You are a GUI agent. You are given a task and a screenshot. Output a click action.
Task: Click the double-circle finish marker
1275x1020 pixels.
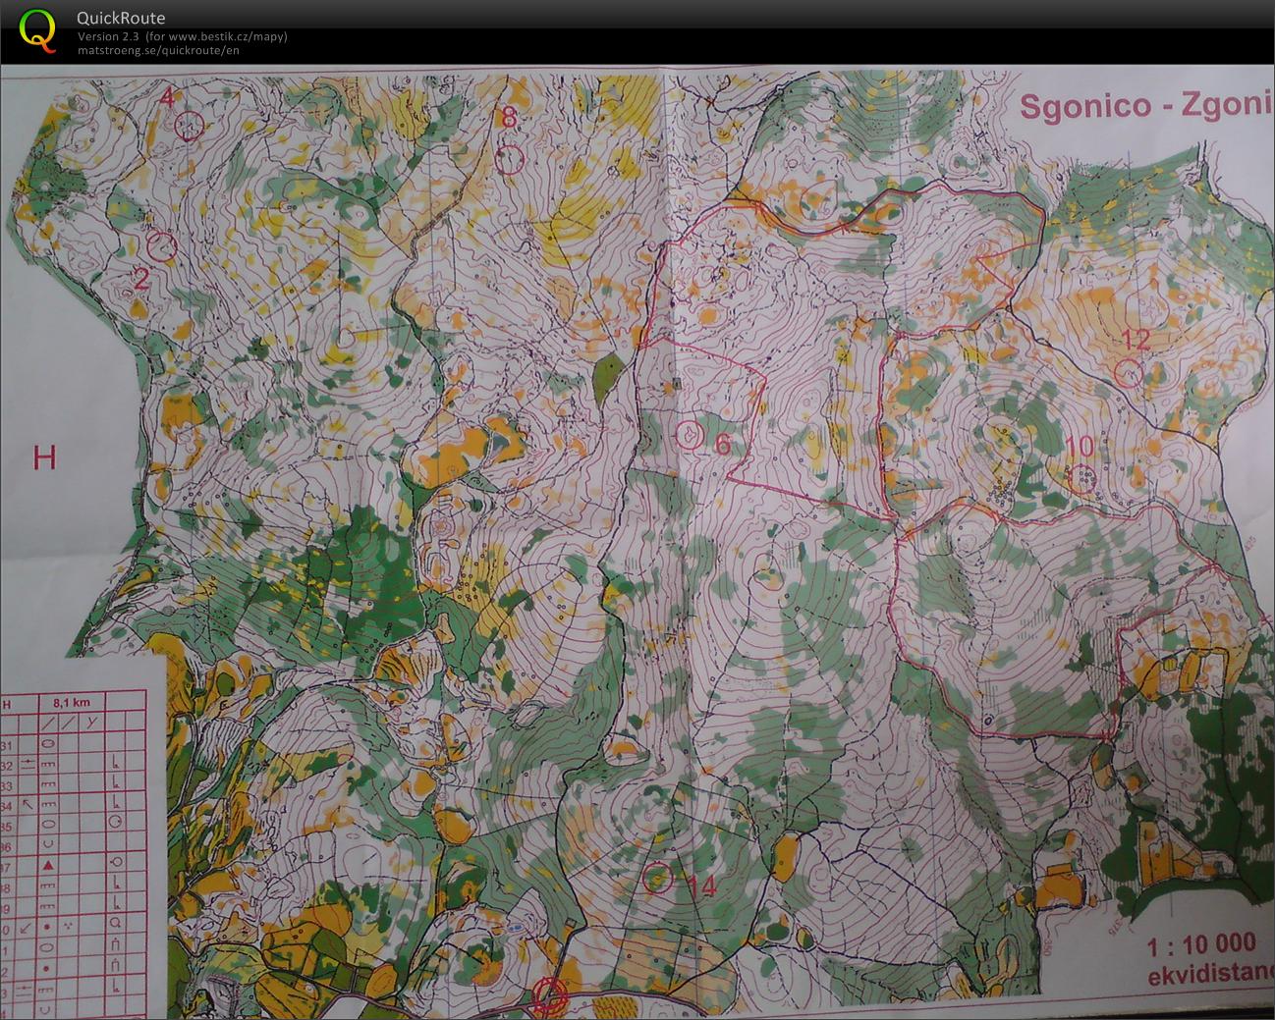[x=550, y=997]
